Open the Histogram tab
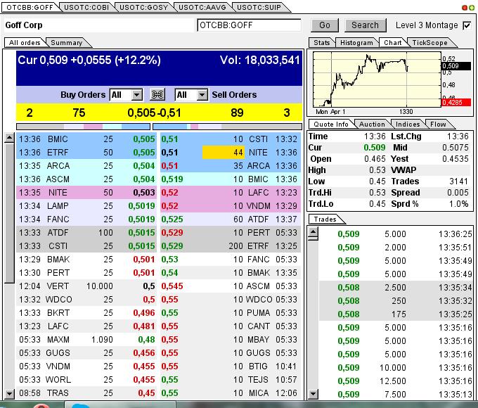 point(356,43)
